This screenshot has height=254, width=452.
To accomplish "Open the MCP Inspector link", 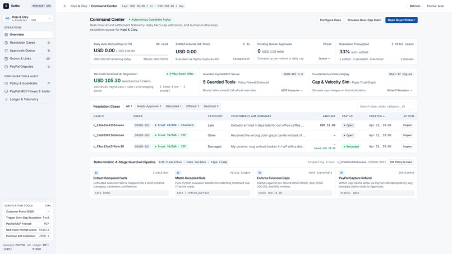I will click(292, 90).
